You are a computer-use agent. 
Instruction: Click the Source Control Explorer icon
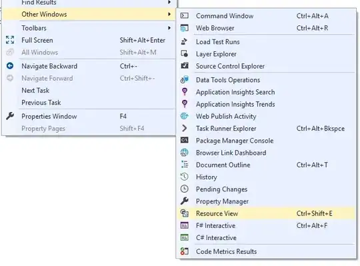pos(185,66)
